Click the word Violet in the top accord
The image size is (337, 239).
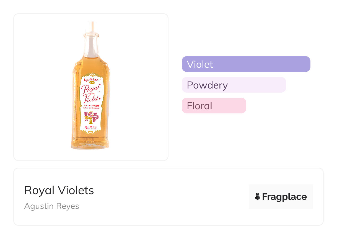200,64
